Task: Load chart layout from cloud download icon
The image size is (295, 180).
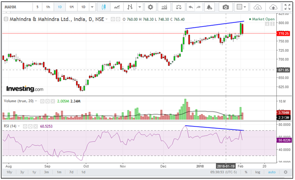Action: click(258, 7)
